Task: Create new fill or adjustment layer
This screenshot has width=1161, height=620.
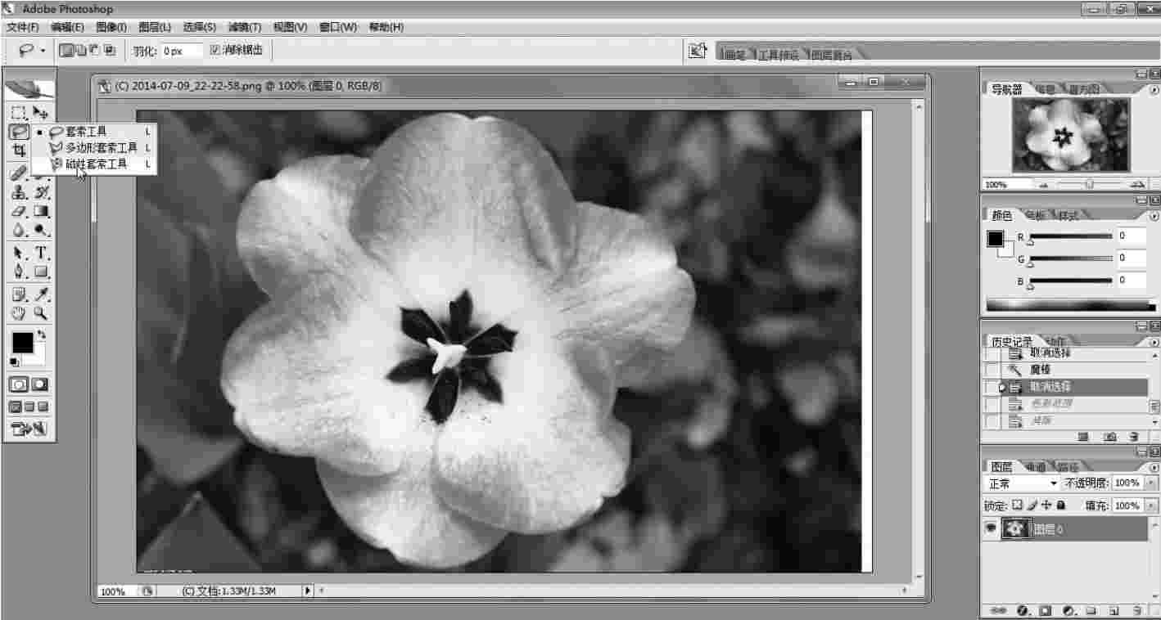Action: tap(1068, 610)
